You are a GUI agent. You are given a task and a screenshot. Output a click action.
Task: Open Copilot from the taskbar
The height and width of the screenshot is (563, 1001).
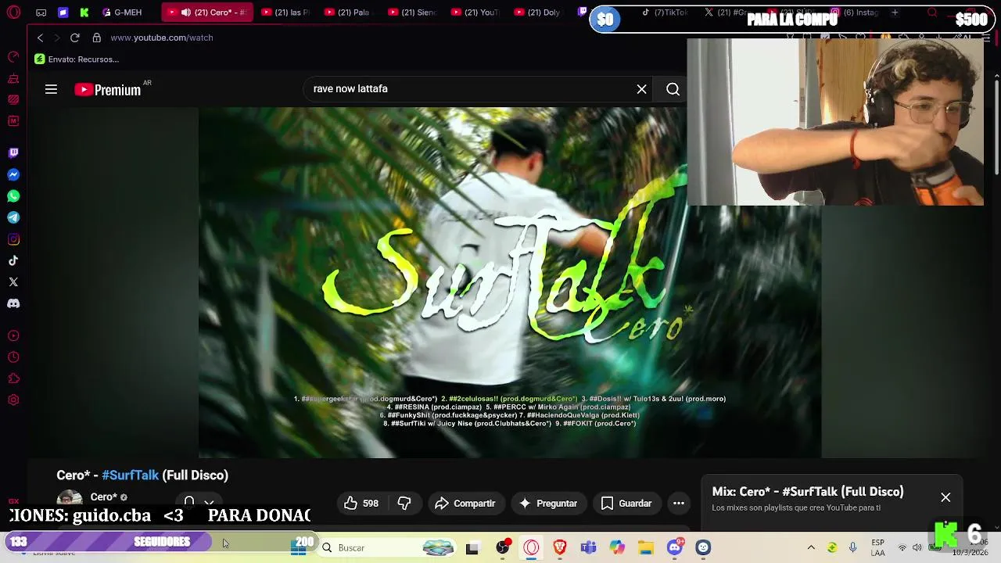[x=617, y=547]
